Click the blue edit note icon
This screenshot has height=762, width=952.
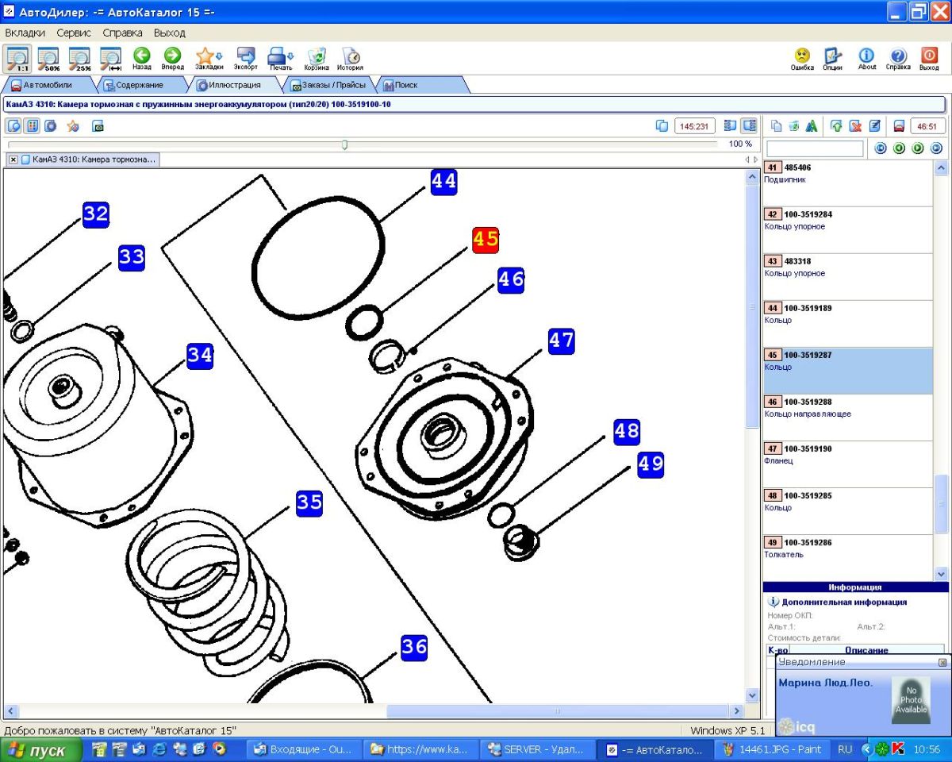point(874,125)
